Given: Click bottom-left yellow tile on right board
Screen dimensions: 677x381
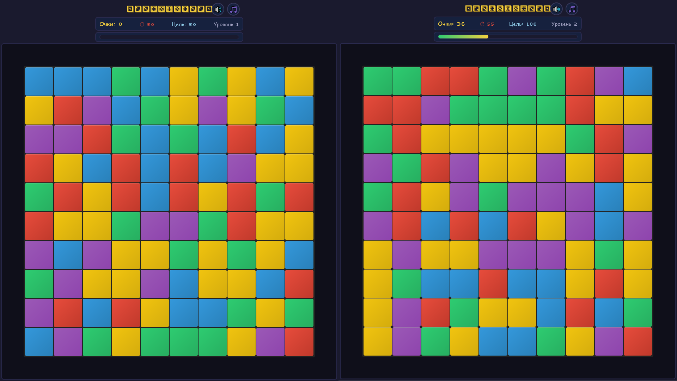Looking at the screenshot, I should point(378,341).
